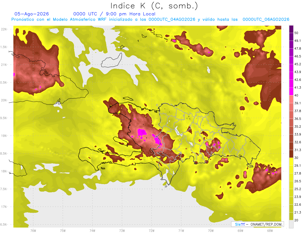The width and height of the screenshot is (303, 234).
Task: Click the '9.5N' latitude axis label
Action: tap(4, 118)
